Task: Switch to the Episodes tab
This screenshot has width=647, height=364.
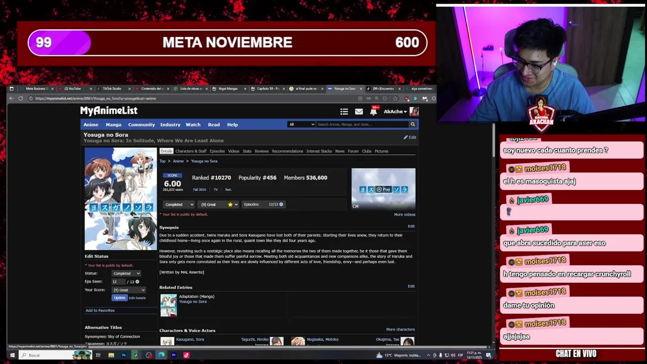Action: tap(217, 151)
